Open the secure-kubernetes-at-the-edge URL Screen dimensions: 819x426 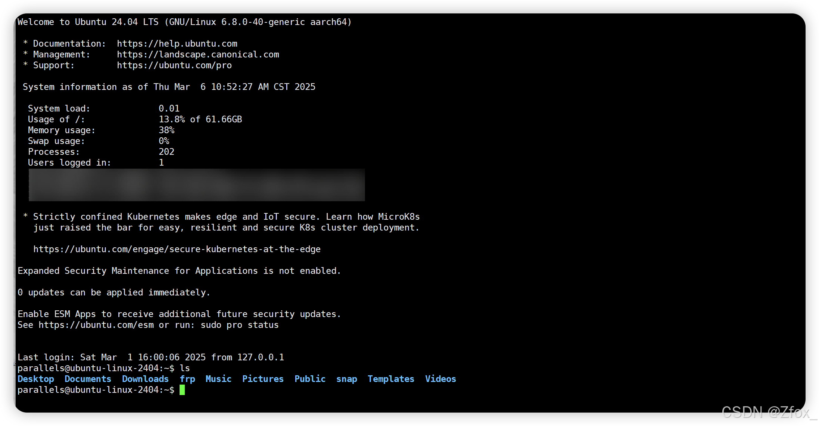coord(177,249)
